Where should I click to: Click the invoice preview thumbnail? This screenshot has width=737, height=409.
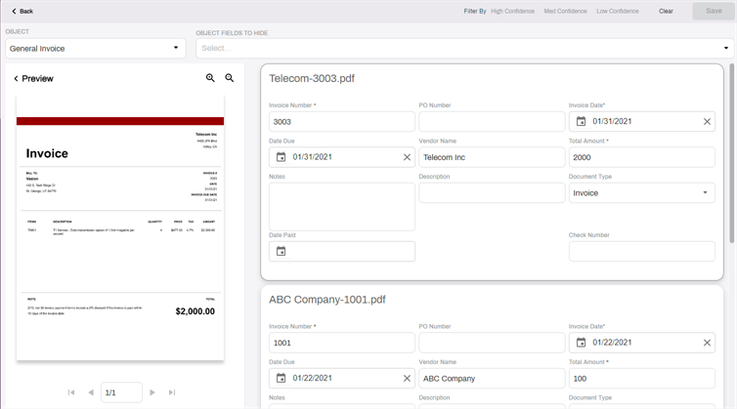120,227
